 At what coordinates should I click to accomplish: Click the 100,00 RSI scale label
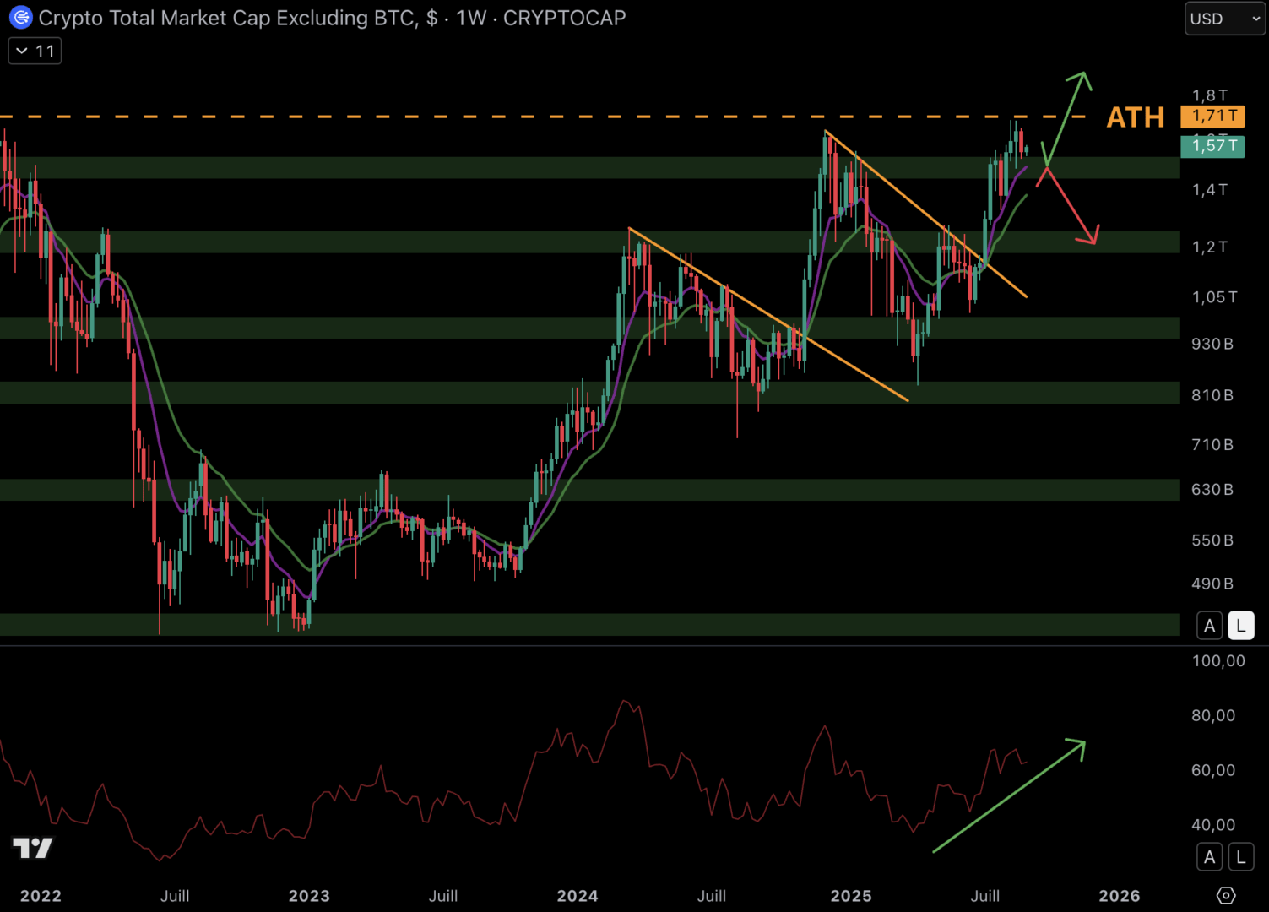(x=1217, y=661)
